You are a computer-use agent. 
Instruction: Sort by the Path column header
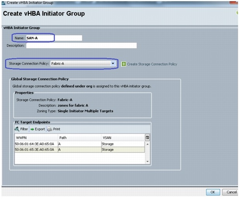point(79,138)
